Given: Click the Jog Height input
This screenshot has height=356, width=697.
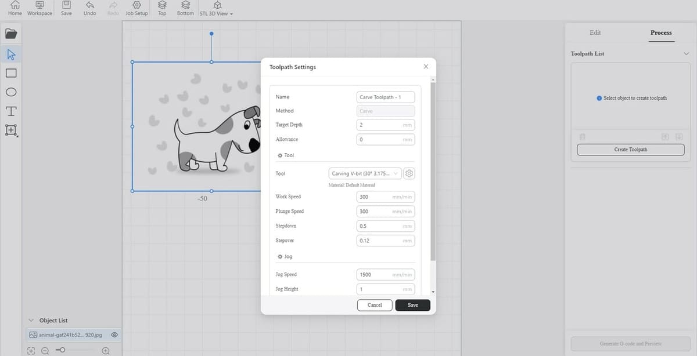Looking at the screenshot, I should point(386,289).
